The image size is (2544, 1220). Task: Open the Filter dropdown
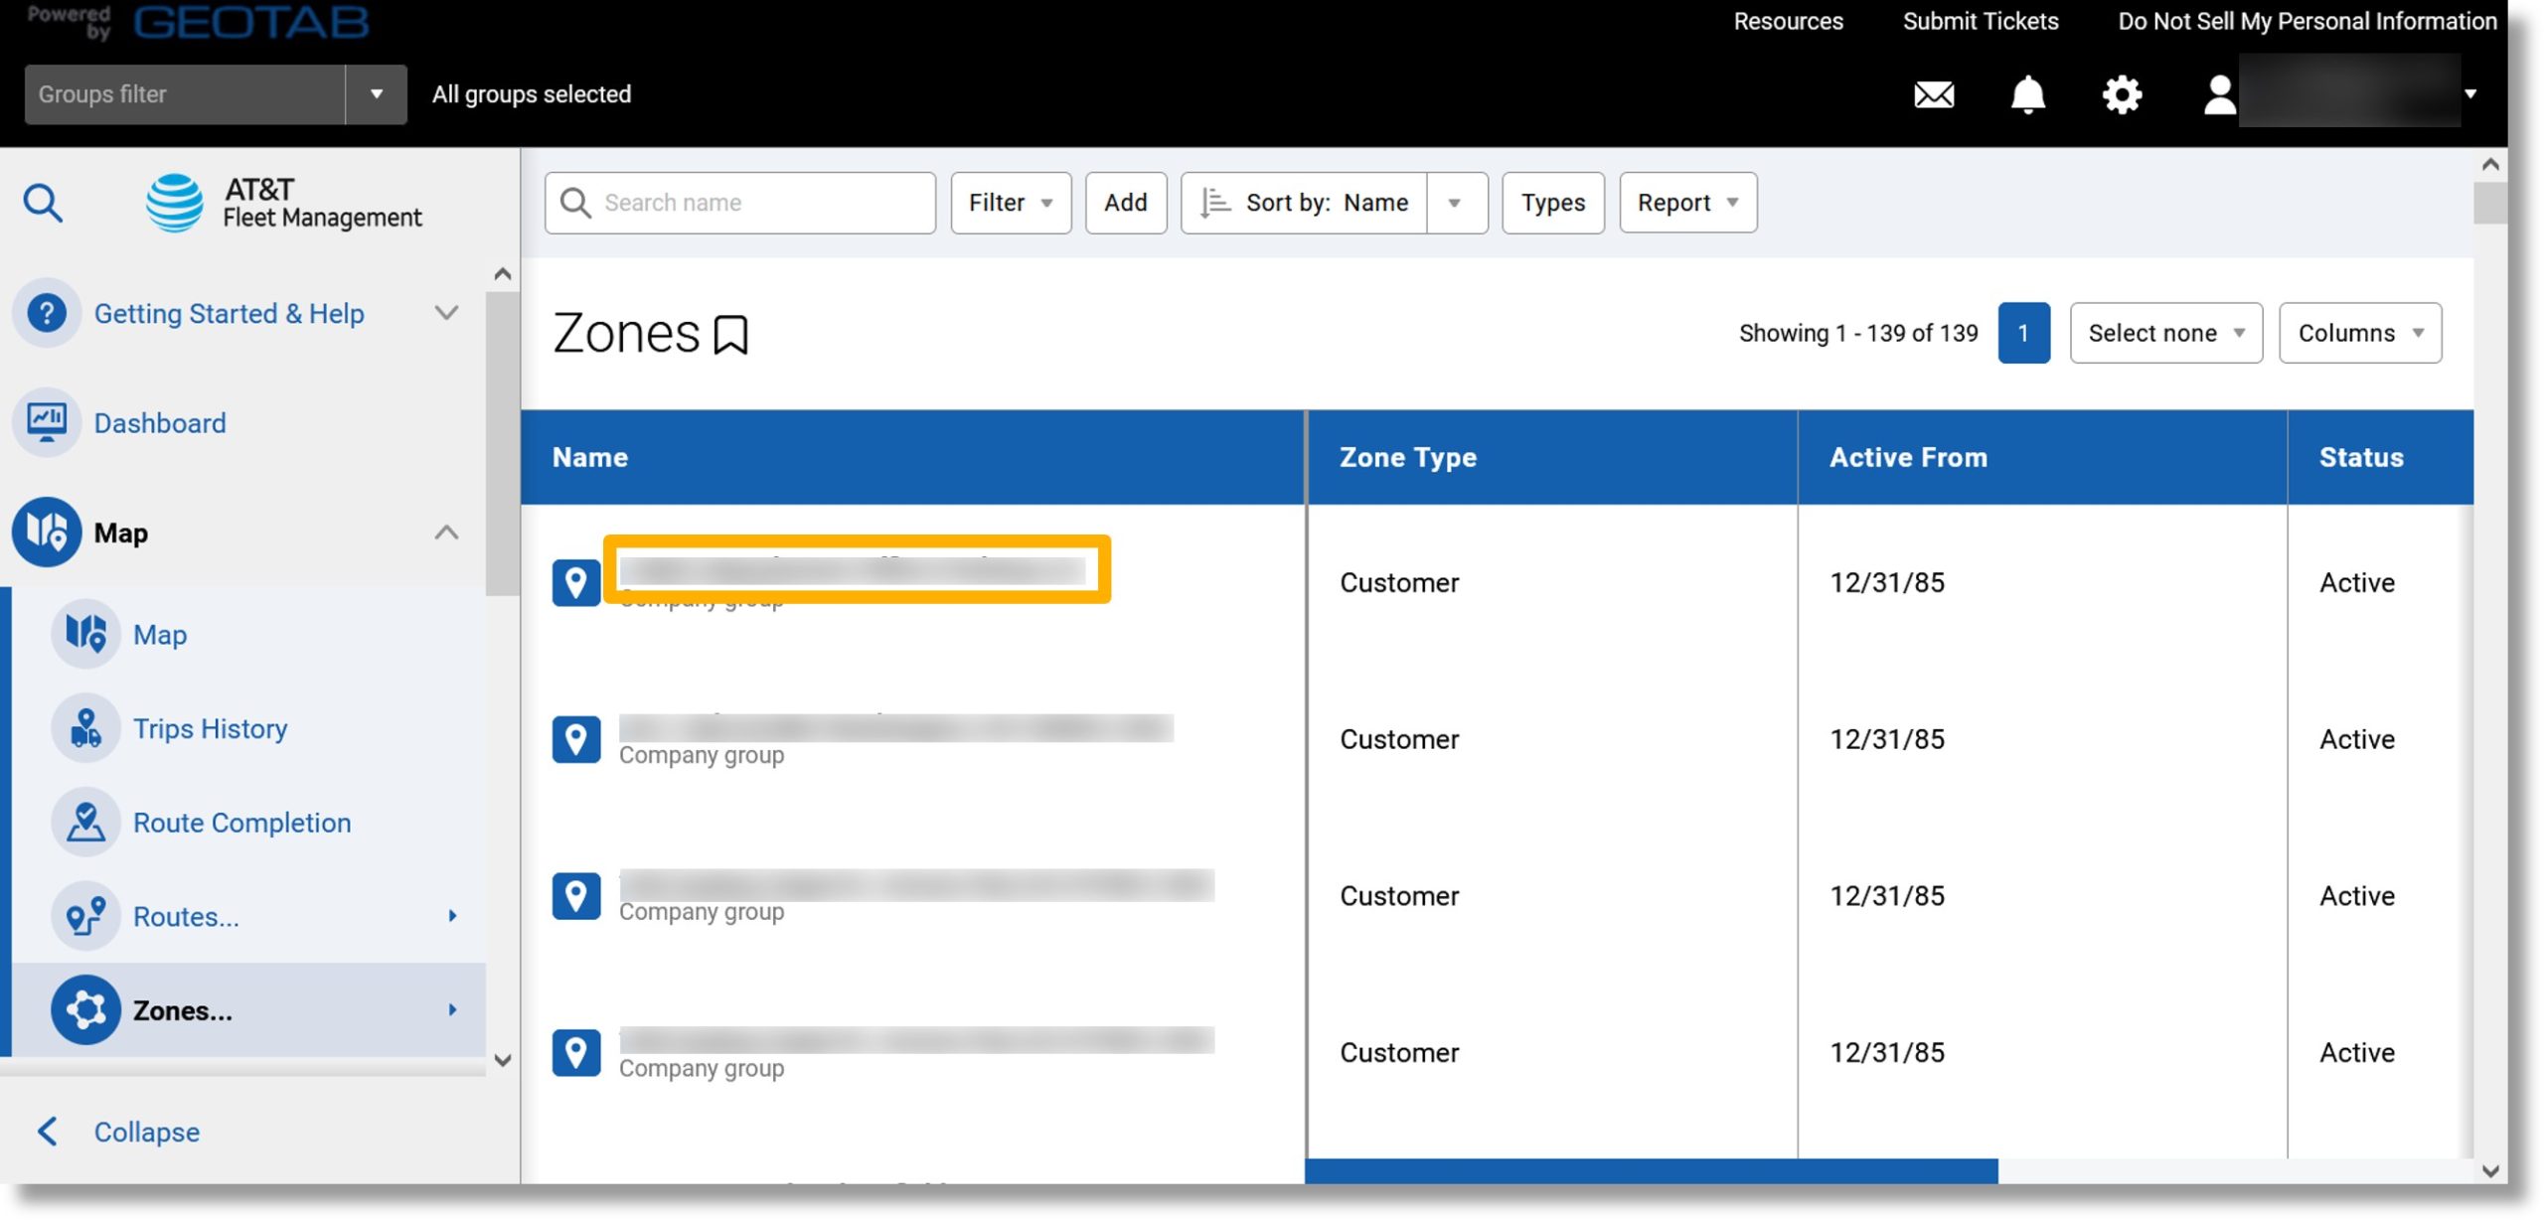[x=1010, y=201]
